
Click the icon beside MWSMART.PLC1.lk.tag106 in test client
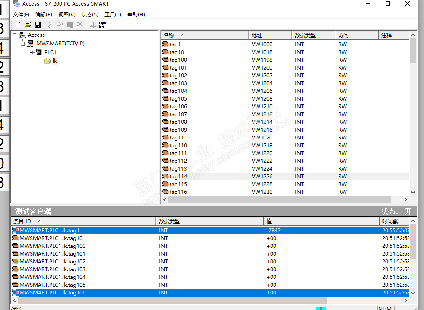[16, 292]
